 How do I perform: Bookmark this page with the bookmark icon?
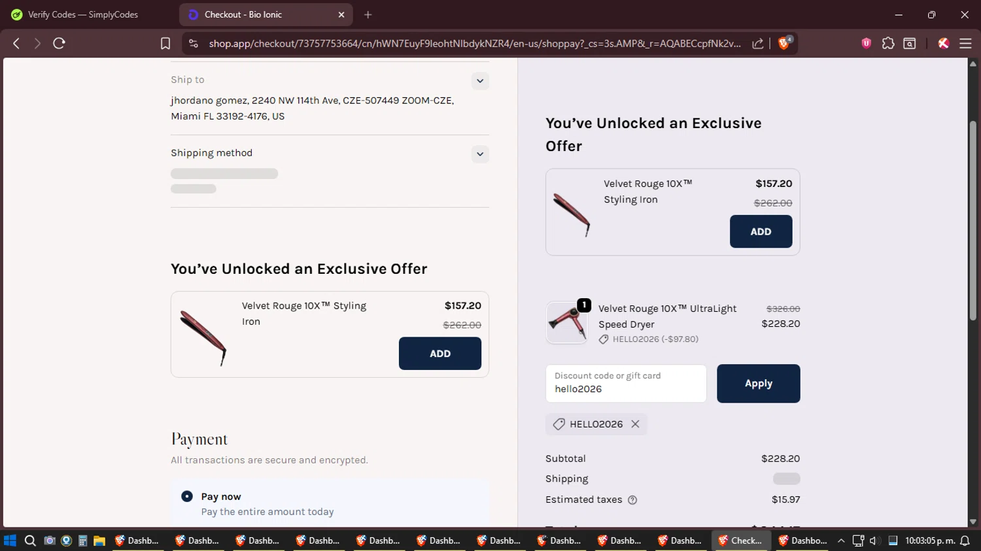click(165, 43)
